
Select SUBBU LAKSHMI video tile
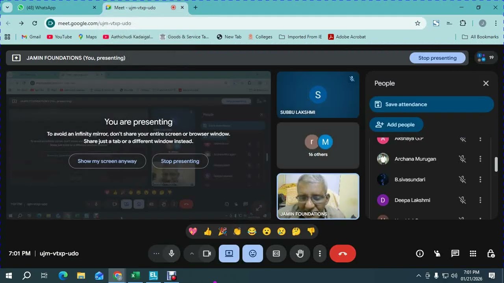(318, 95)
